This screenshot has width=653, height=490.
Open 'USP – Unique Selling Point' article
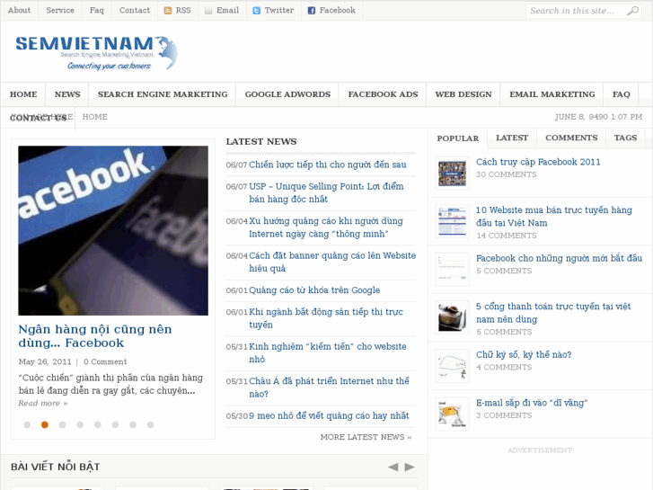pyautogui.click(x=327, y=192)
